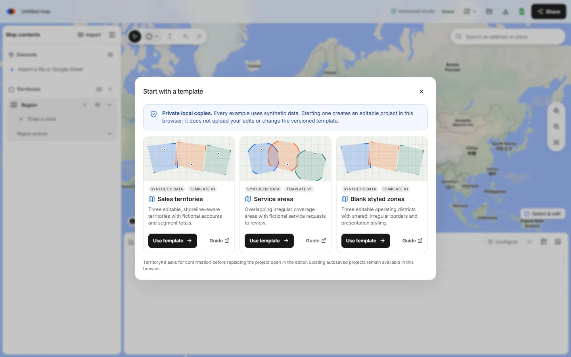The image size is (571, 357).
Task: Use the Sales territories template
Action: click(x=172, y=241)
